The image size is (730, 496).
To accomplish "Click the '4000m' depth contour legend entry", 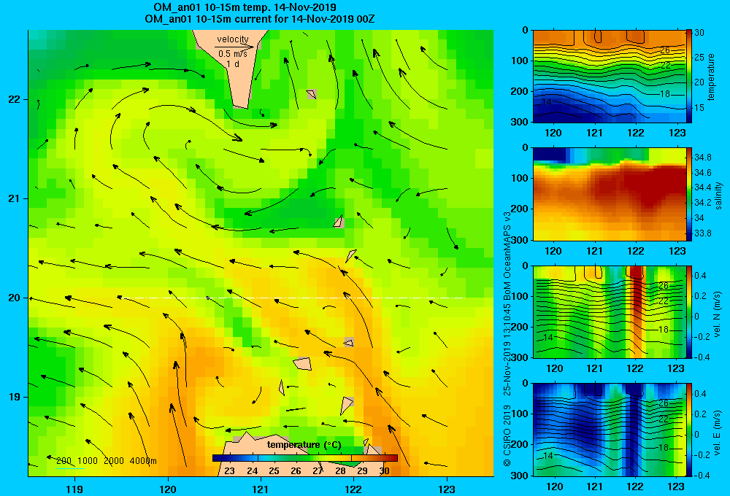I will point(143,461).
